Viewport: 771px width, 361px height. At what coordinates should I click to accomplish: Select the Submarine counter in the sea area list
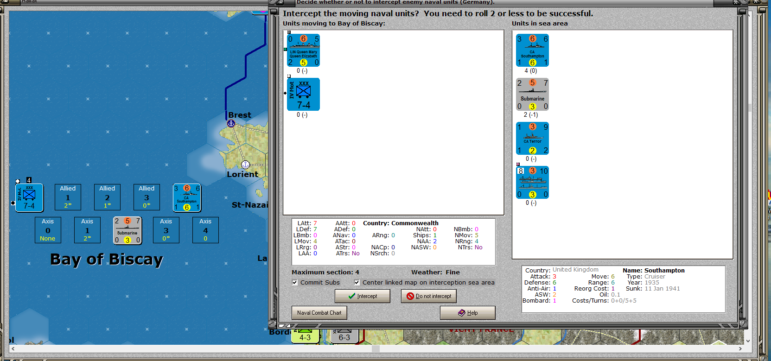coord(532,95)
